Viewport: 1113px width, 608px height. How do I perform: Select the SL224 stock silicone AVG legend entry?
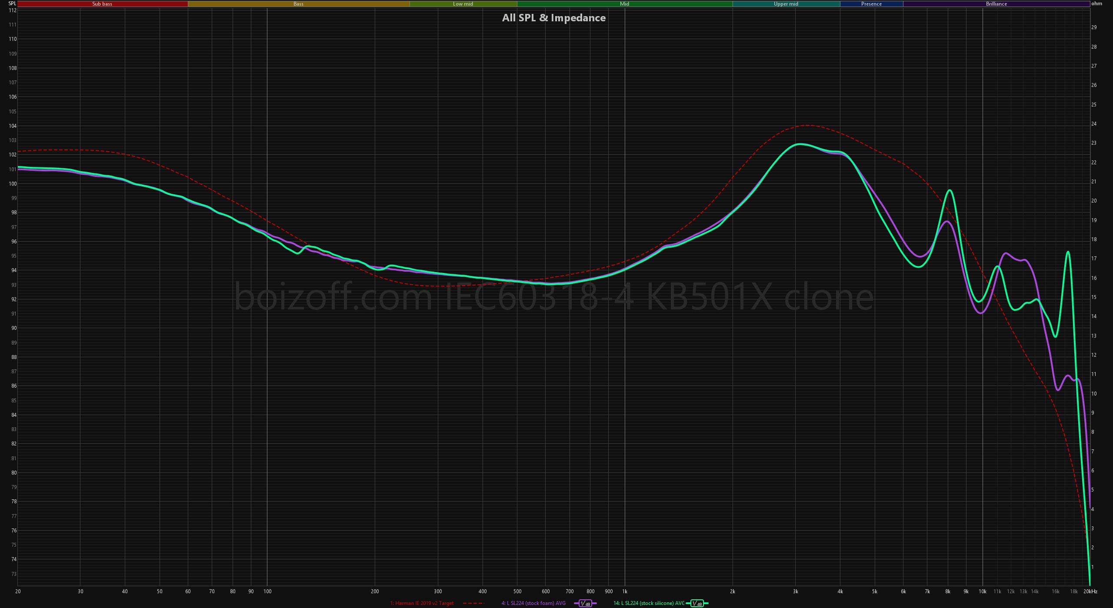click(649, 603)
